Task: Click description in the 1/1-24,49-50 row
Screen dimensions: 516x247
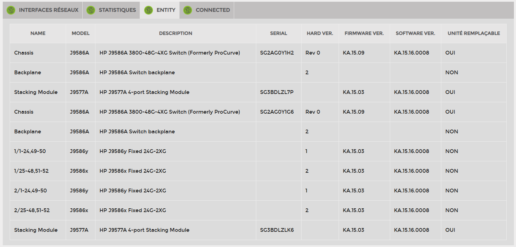Action: (133, 151)
